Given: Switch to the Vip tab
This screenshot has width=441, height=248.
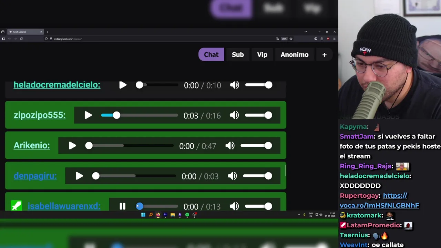Looking at the screenshot, I should click(262, 54).
